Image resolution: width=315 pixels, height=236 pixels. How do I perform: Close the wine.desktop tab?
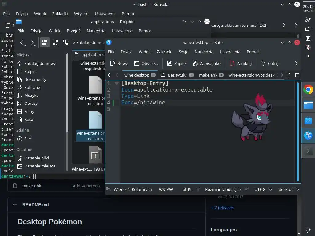(x=153, y=75)
